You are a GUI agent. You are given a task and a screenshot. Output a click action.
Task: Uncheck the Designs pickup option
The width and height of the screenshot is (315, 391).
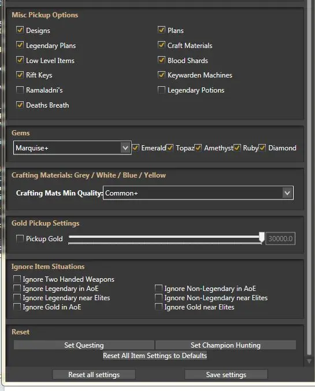coord(20,30)
